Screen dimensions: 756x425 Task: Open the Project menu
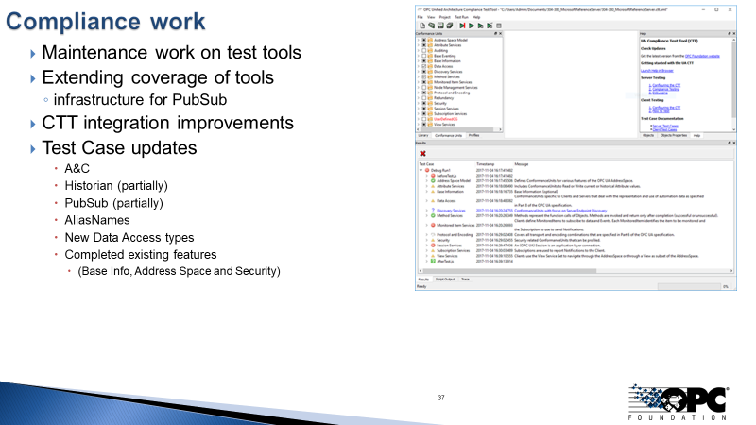tap(444, 17)
